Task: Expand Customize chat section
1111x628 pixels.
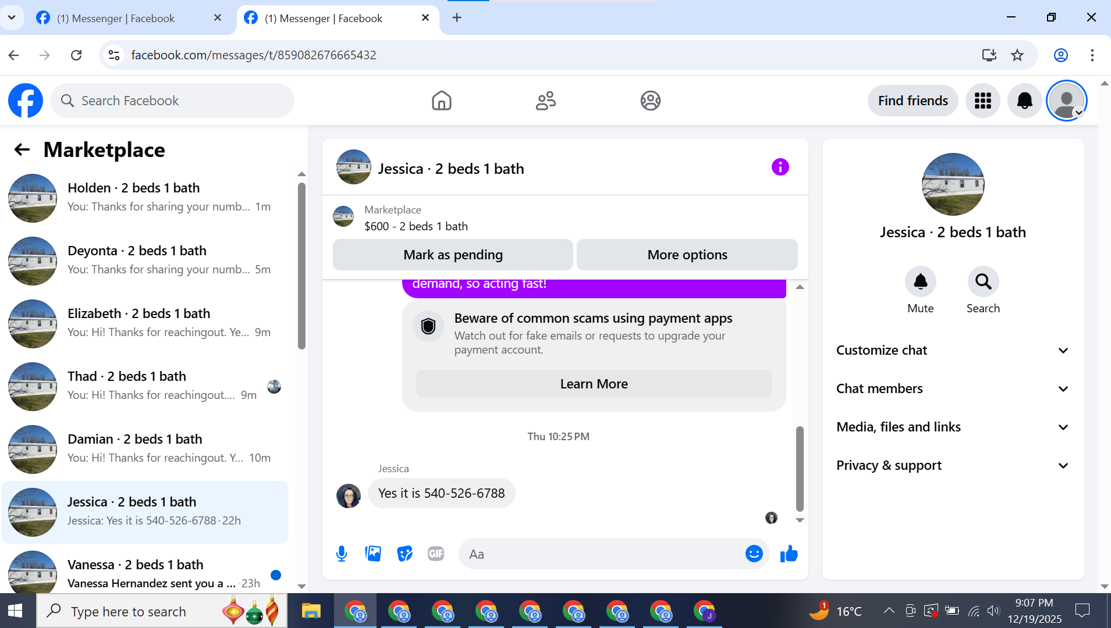Action: [x=953, y=350]
